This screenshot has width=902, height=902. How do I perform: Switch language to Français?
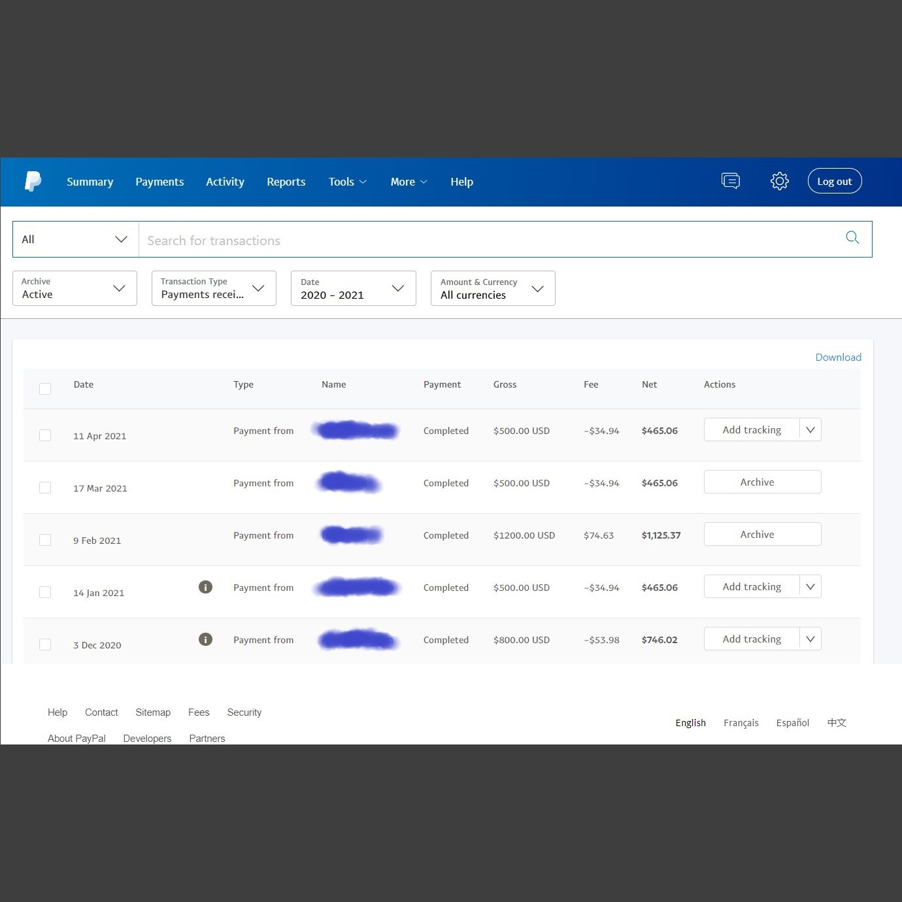pos(741,723)
